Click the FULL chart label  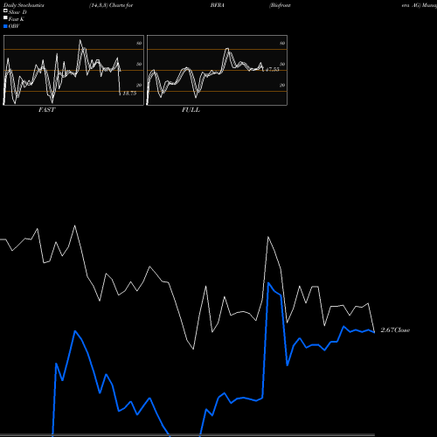pos(191,110)
